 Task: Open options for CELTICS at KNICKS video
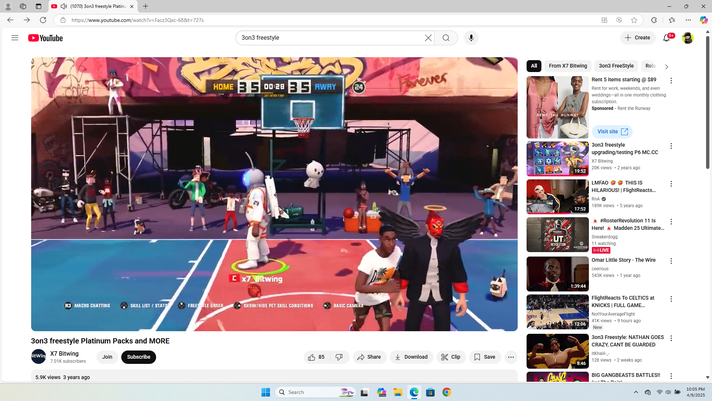tap(671, 299)
